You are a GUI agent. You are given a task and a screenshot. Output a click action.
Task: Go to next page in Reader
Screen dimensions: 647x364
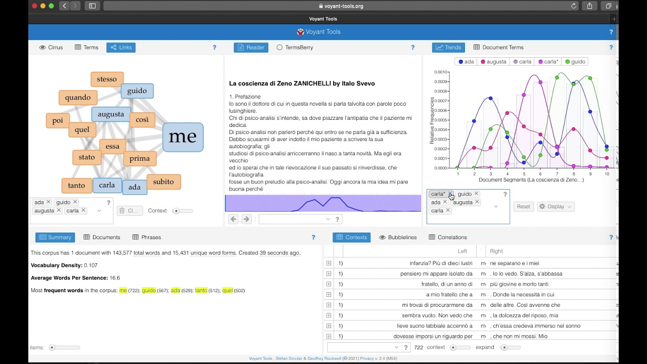tap(247, 219)
